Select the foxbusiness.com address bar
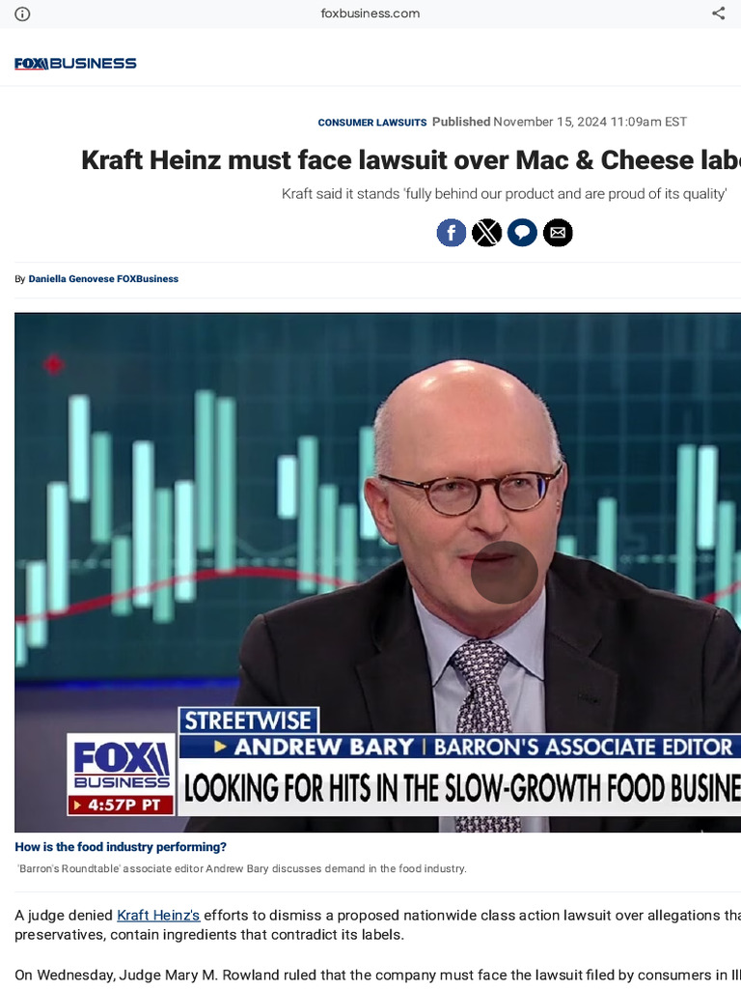 pos(370,14)
